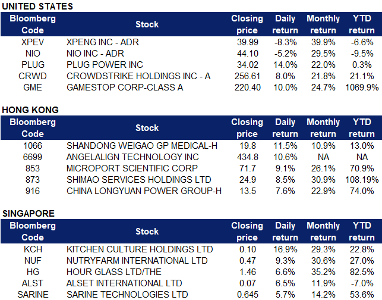Click KITCHEN CULTURE HOLDINGS LTD stock name
The height and width of the screenshot is (300, 382).
pos(139,249)
